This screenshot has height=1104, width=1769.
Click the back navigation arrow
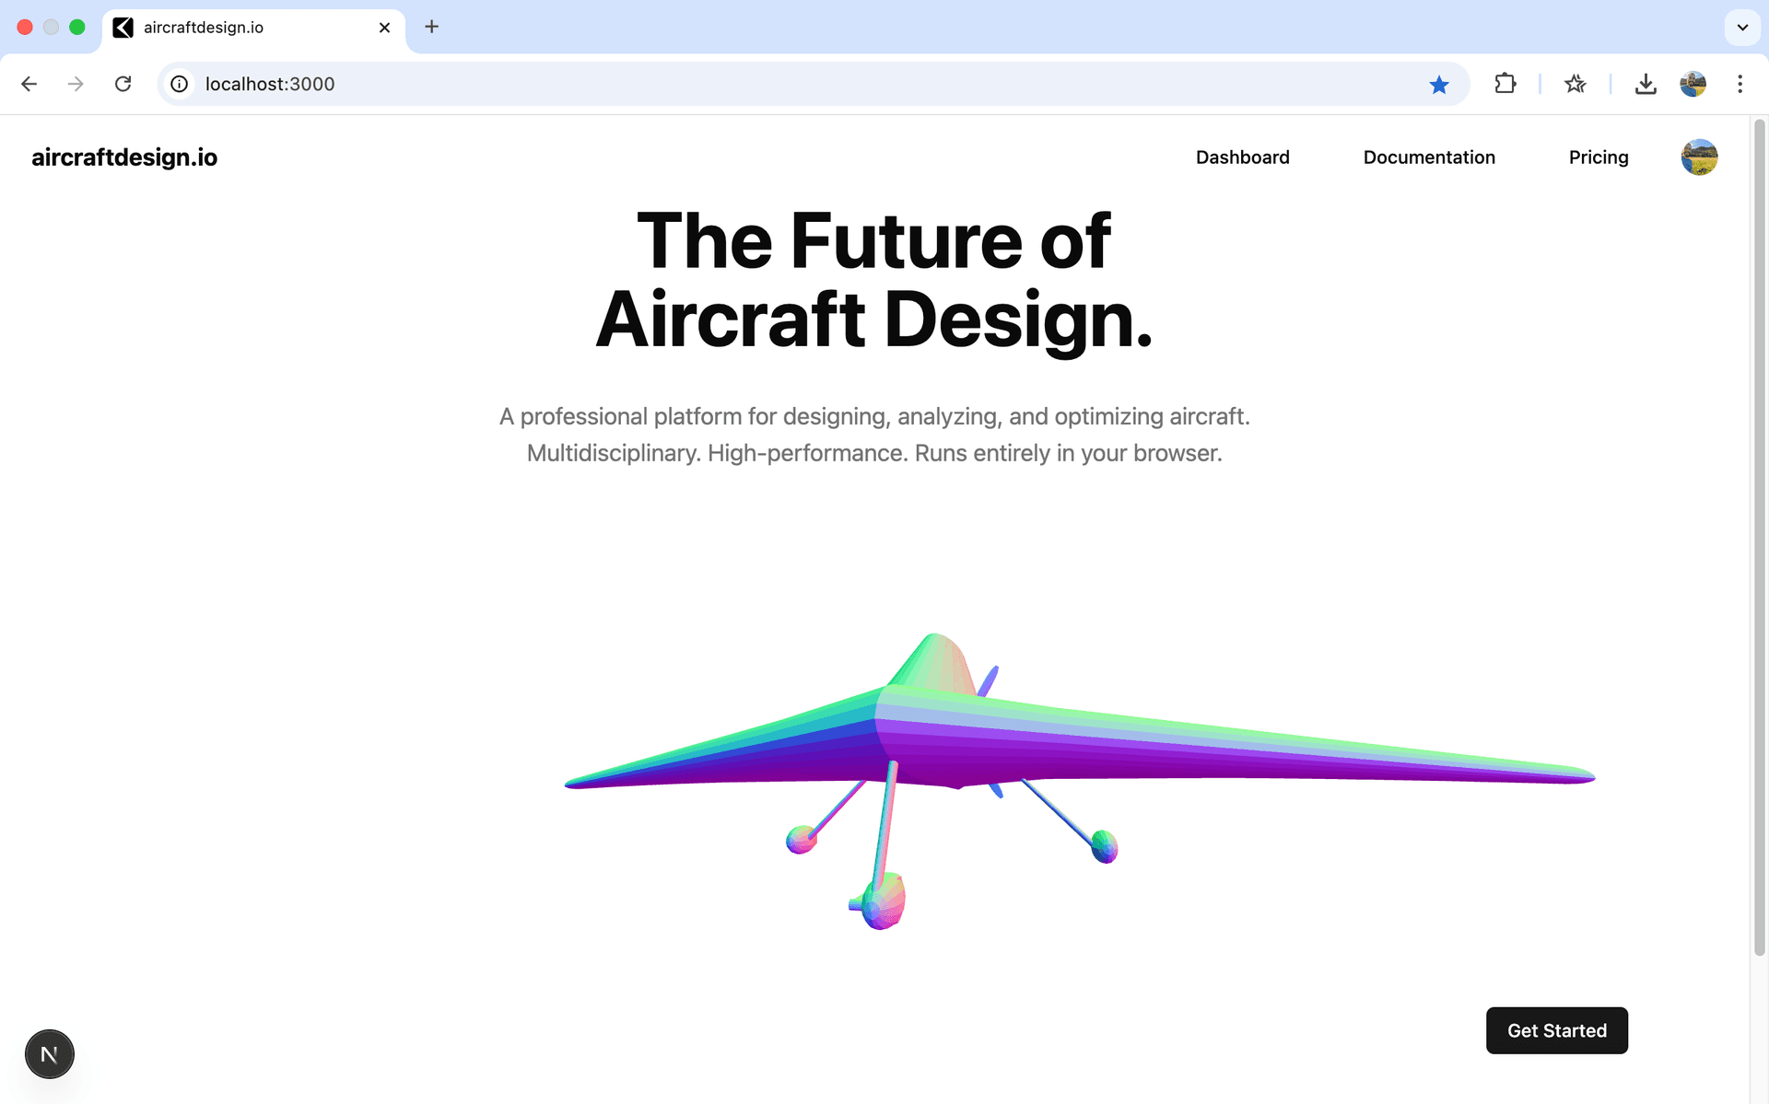point(29,84)
